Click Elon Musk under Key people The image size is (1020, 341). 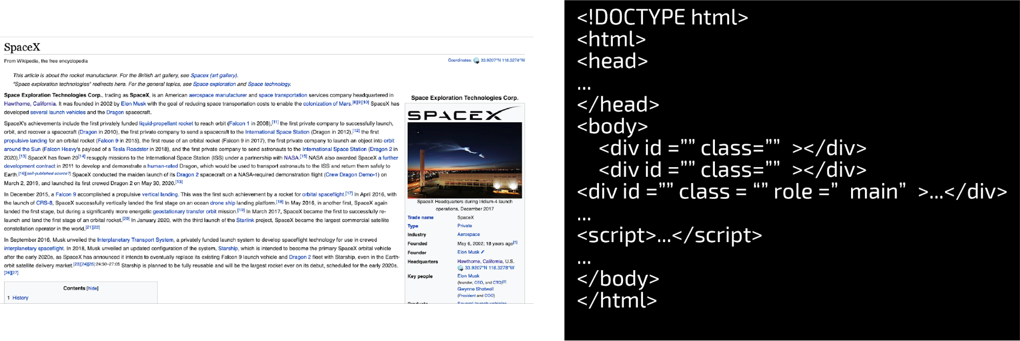pos(468,276)
